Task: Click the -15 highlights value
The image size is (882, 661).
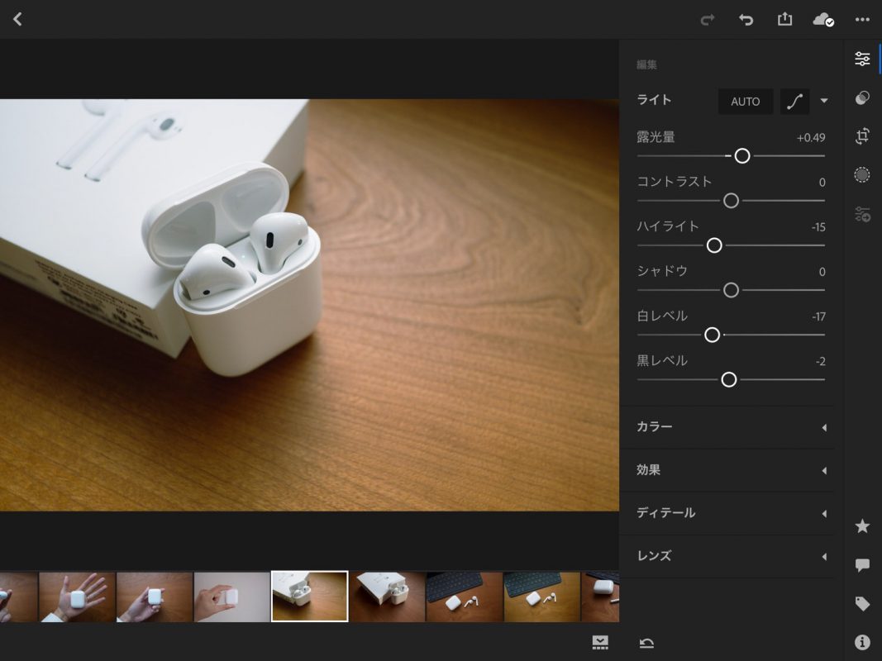Action: tap(818, 227)
